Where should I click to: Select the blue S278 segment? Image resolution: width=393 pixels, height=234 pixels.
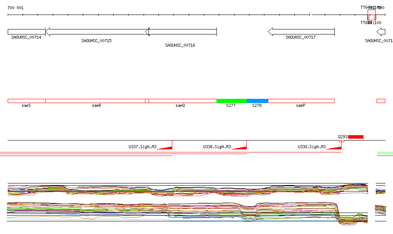[257, 101]
